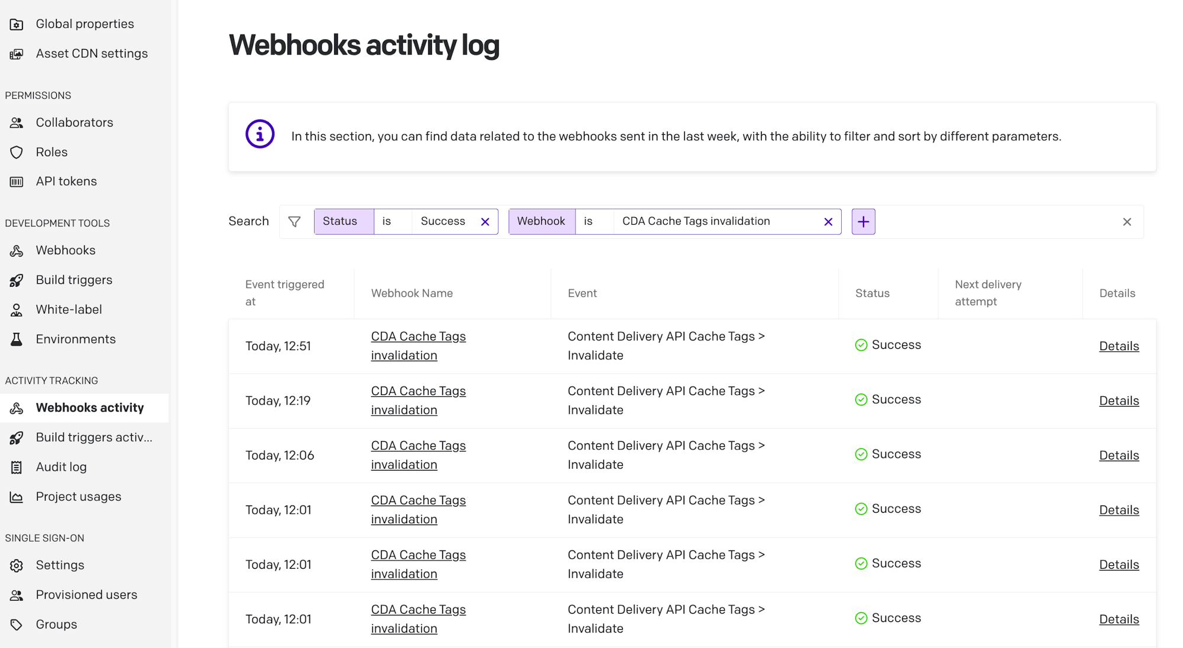Open Details for the 12:51 event
The image size is (1183, 648).
tap(1119, 346)
